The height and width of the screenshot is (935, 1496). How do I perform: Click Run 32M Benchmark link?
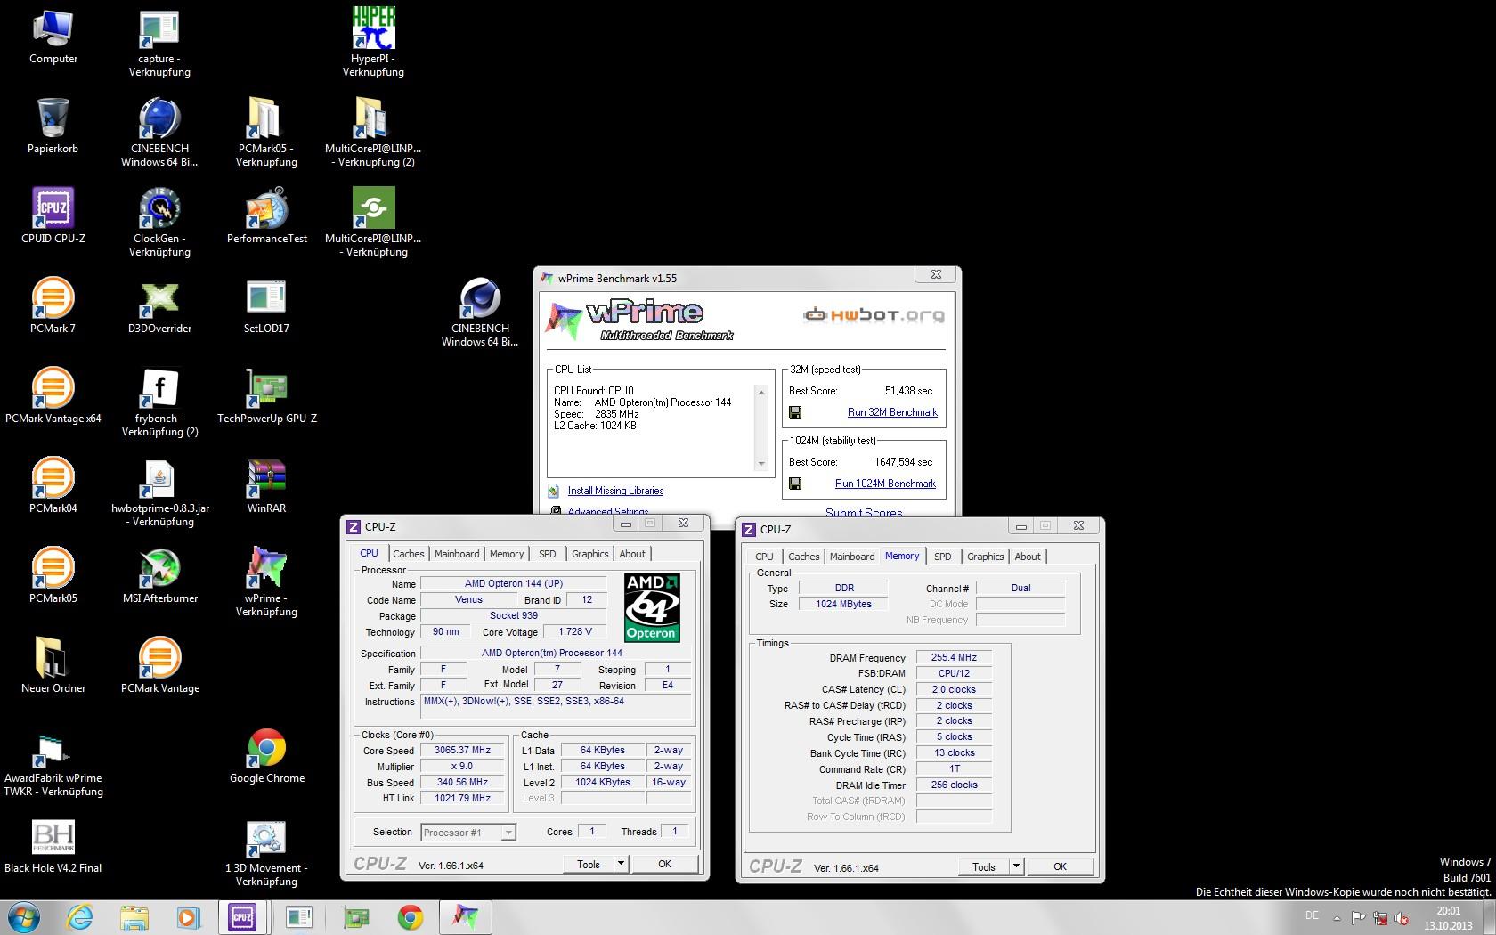(892, 412)
